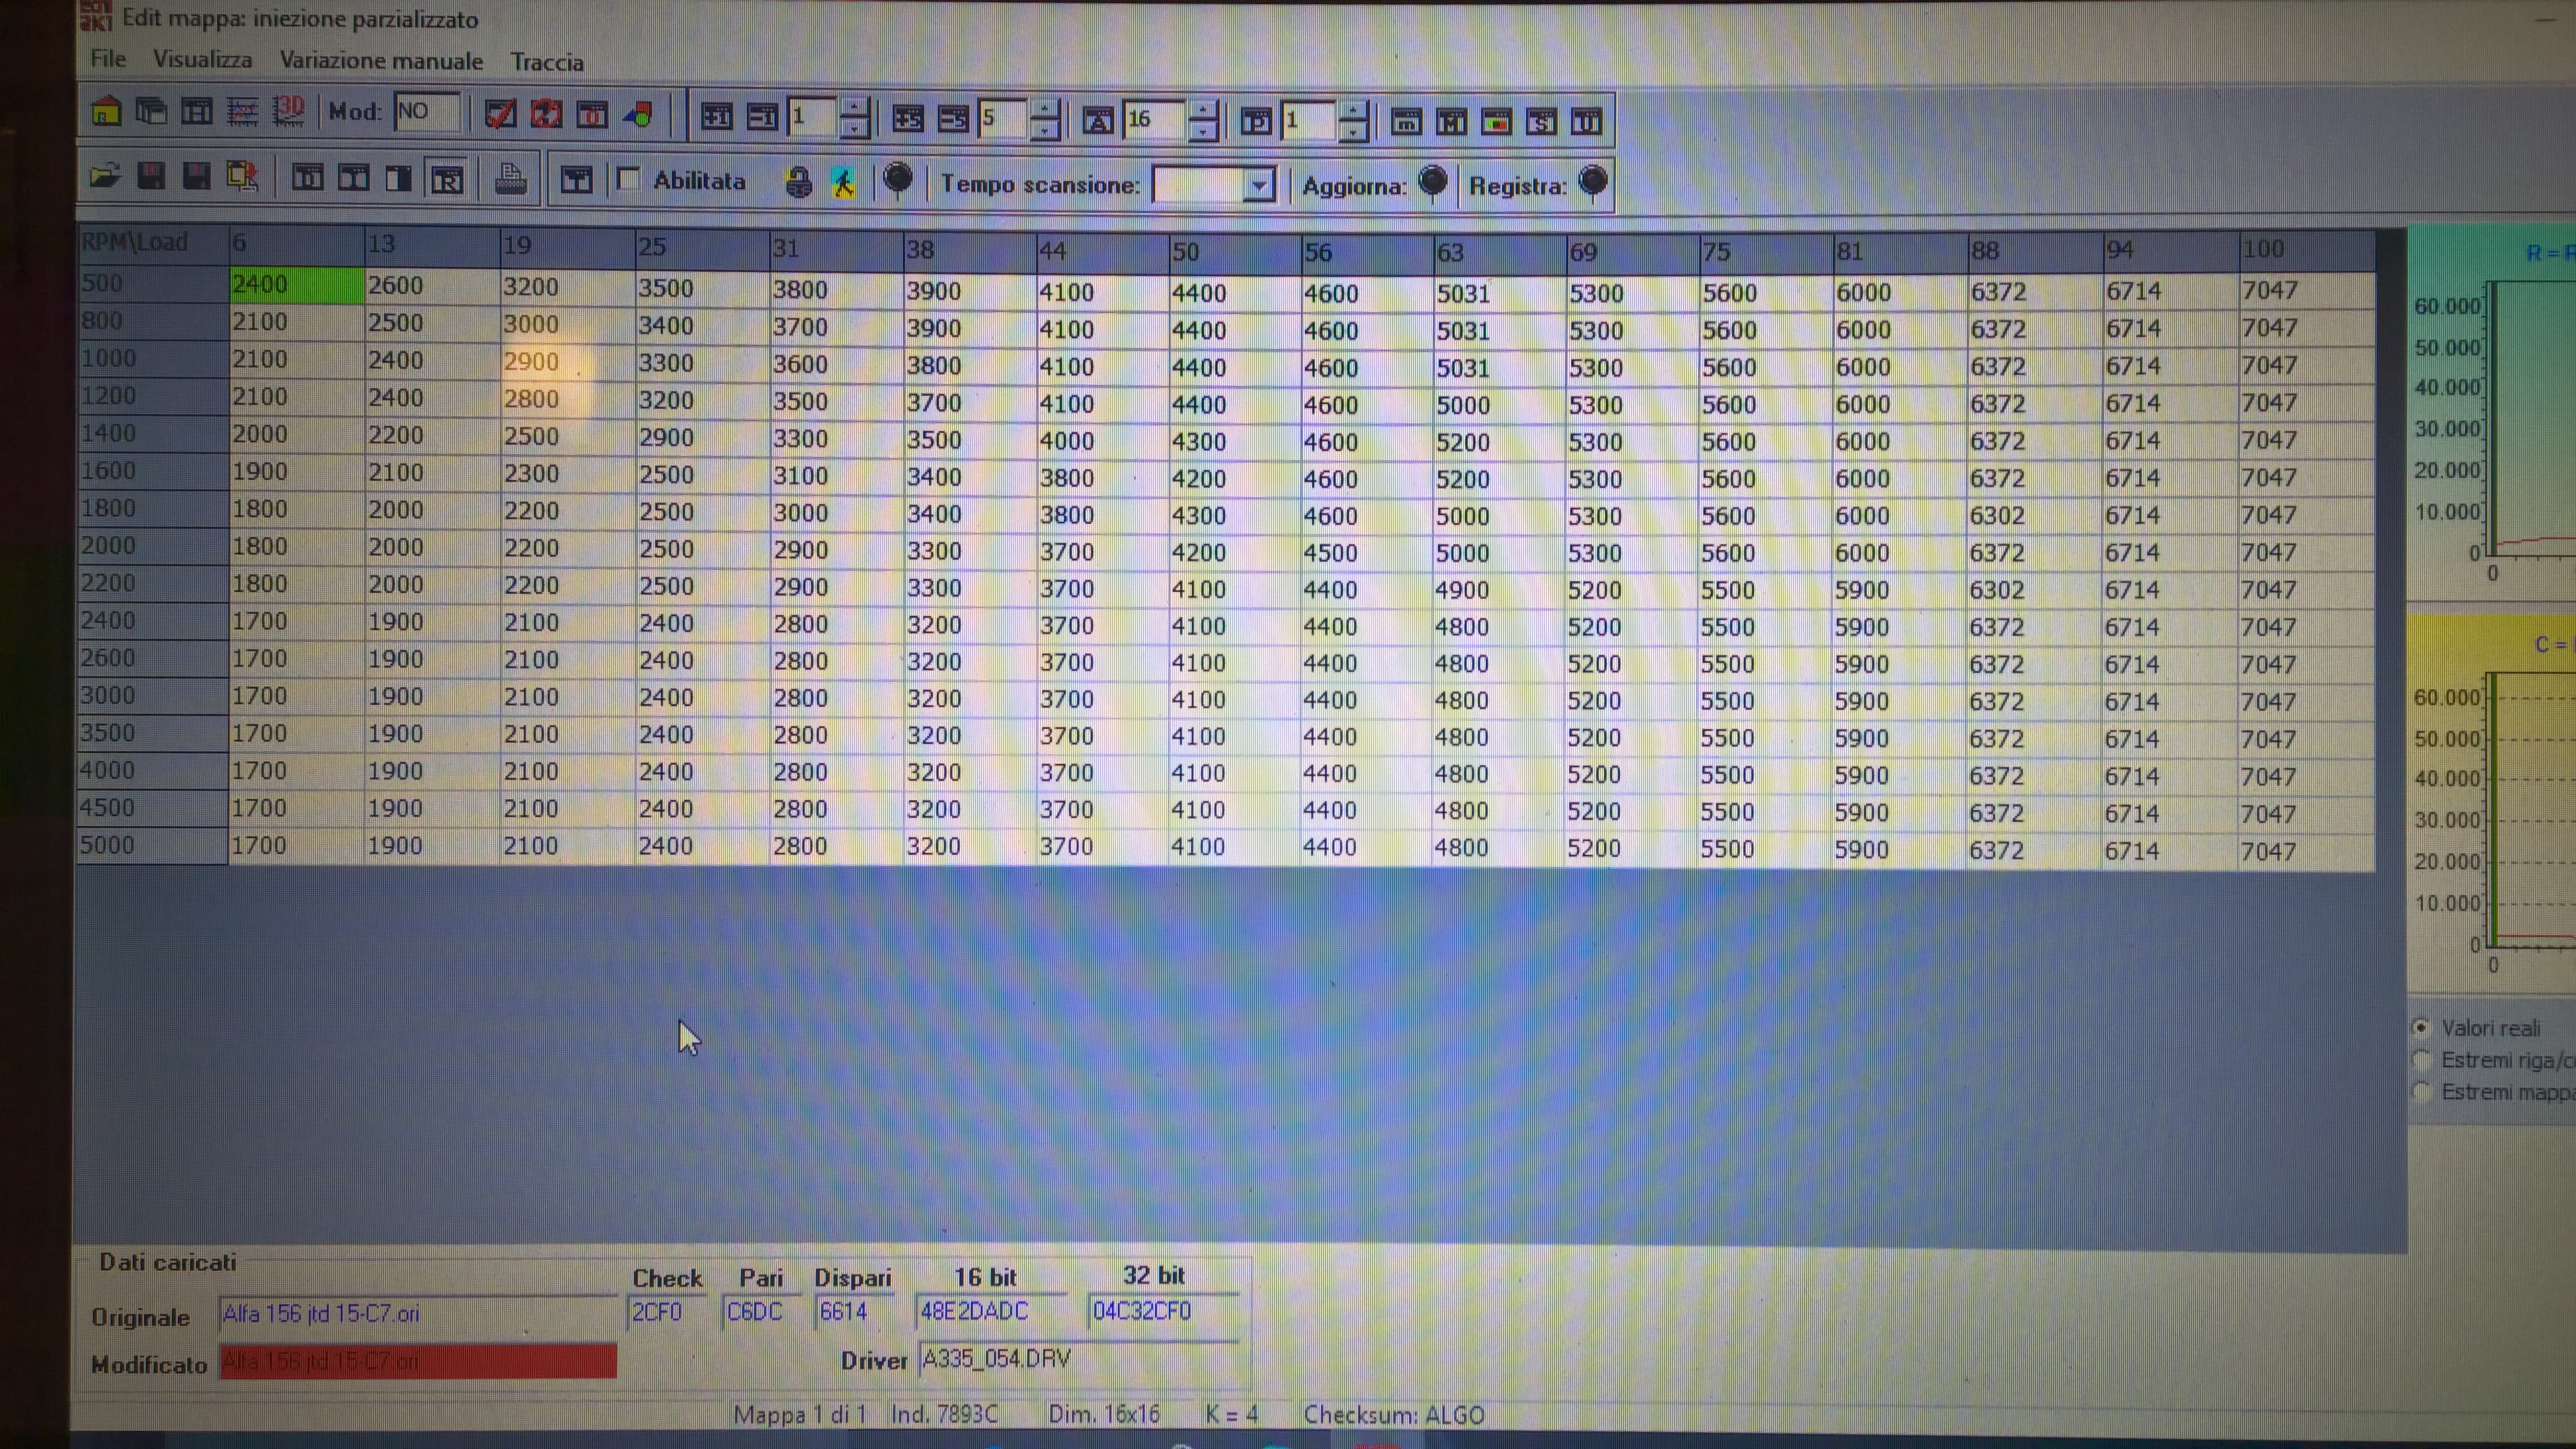Increase the spinner showing 16
The height and width of the screenshot is (1449, 2576).
(1204, 111)
